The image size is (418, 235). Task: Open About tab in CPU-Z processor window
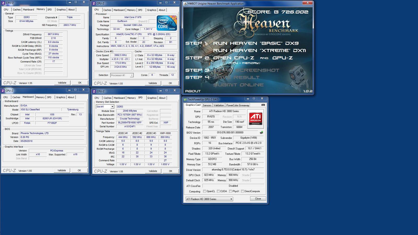162,10
